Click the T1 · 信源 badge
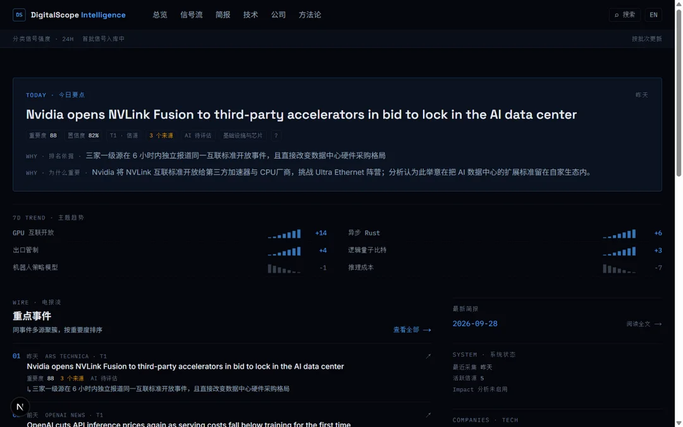The width and height of the screenshot is (683, 427). click(x=124, y=135)
